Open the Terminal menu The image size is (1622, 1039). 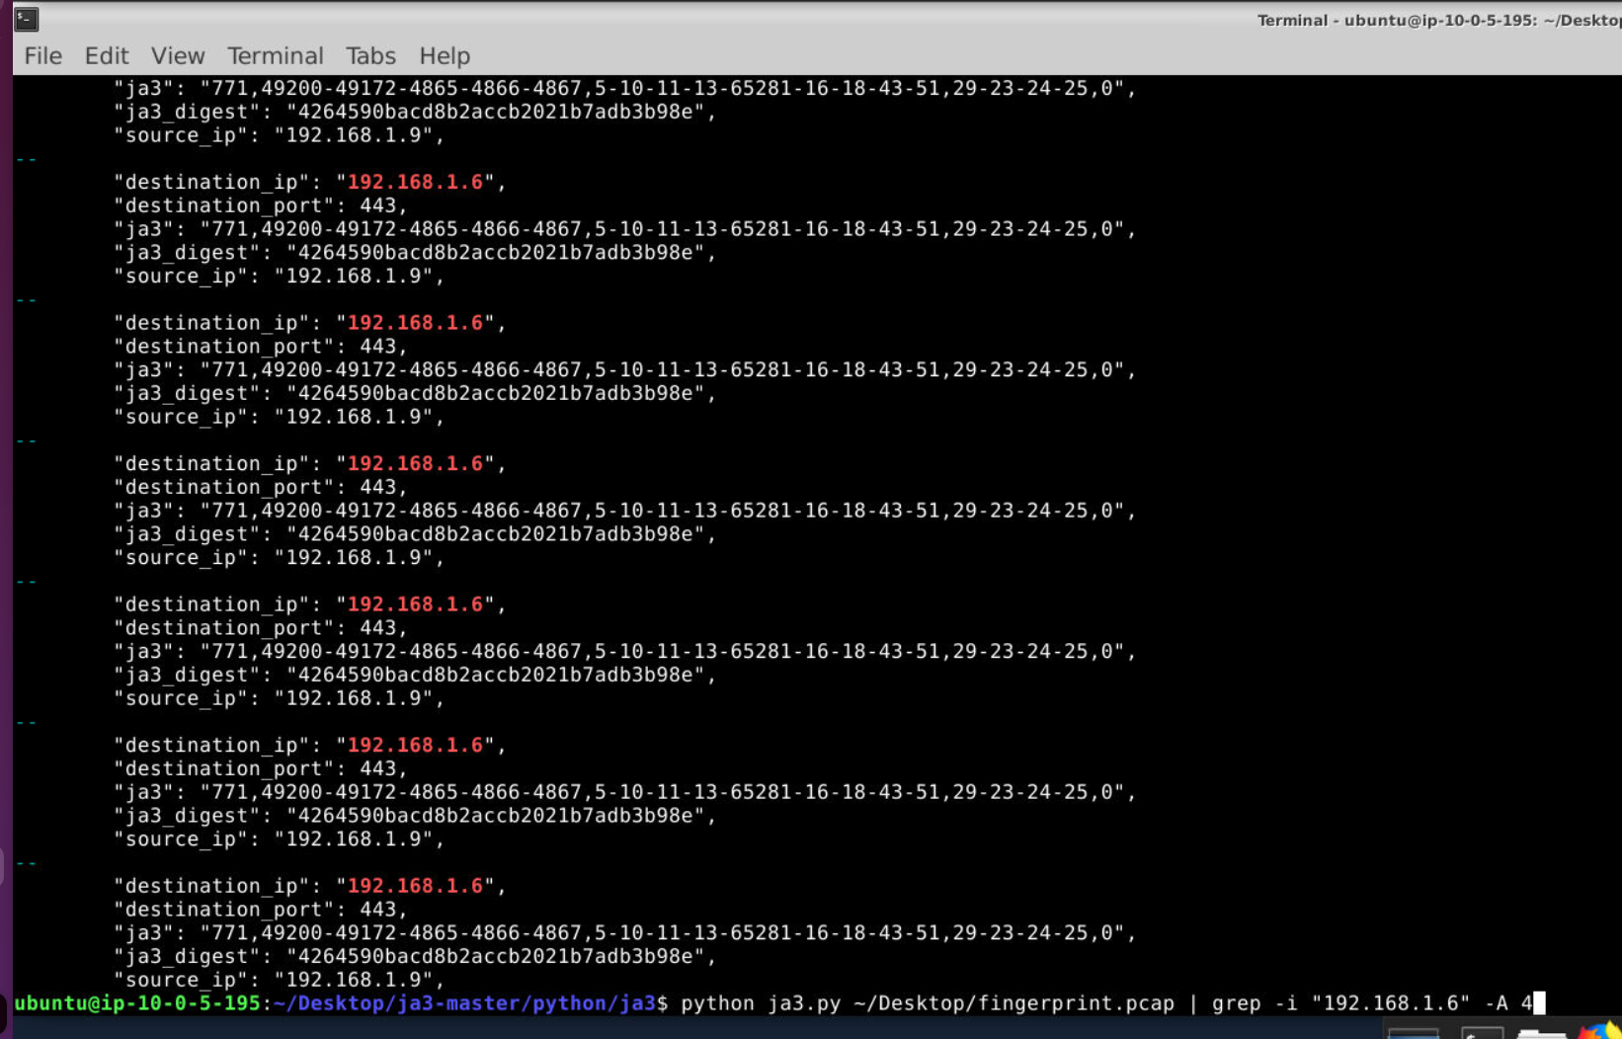(x=275, y=56)
